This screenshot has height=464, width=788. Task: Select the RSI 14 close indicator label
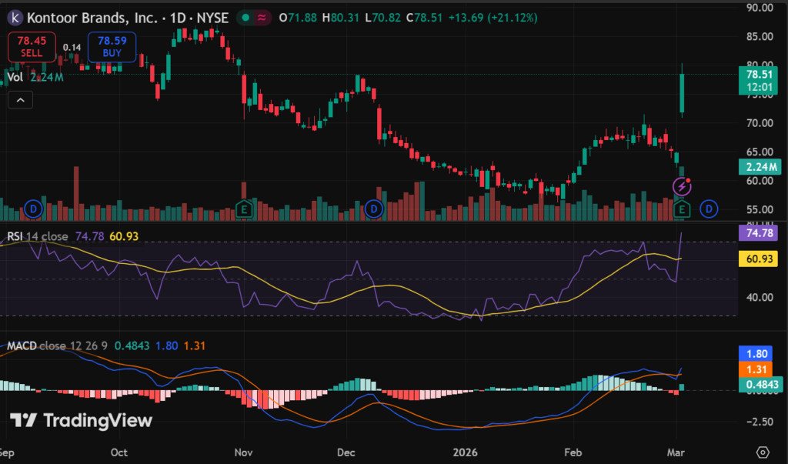point(37,236)
